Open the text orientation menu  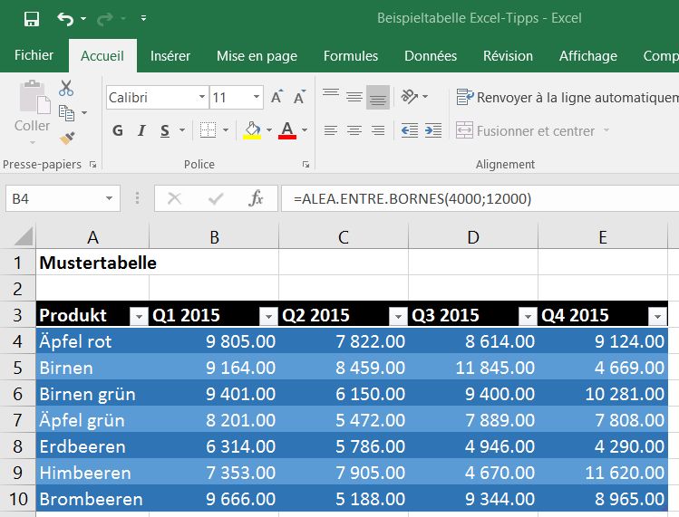pos(414,97)
